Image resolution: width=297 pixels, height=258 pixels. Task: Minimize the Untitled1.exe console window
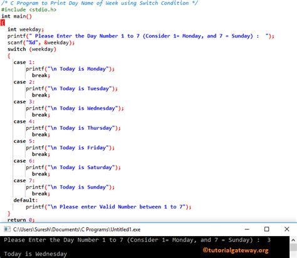247,229
